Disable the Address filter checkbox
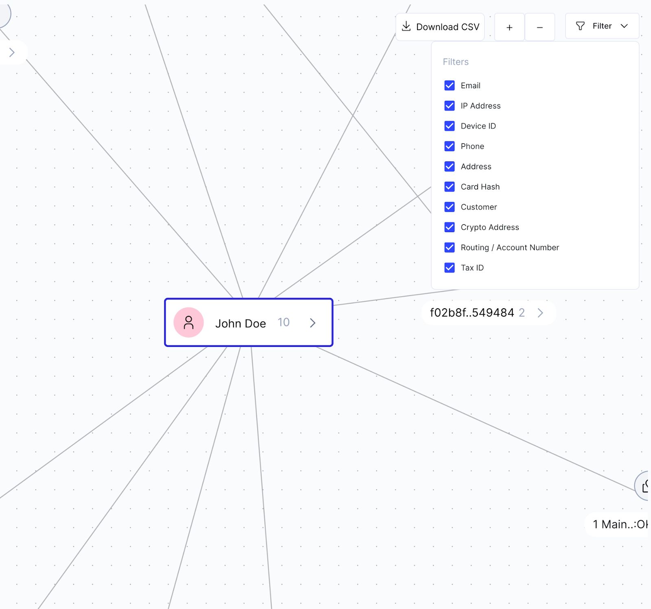 click(x=450, y=166)
